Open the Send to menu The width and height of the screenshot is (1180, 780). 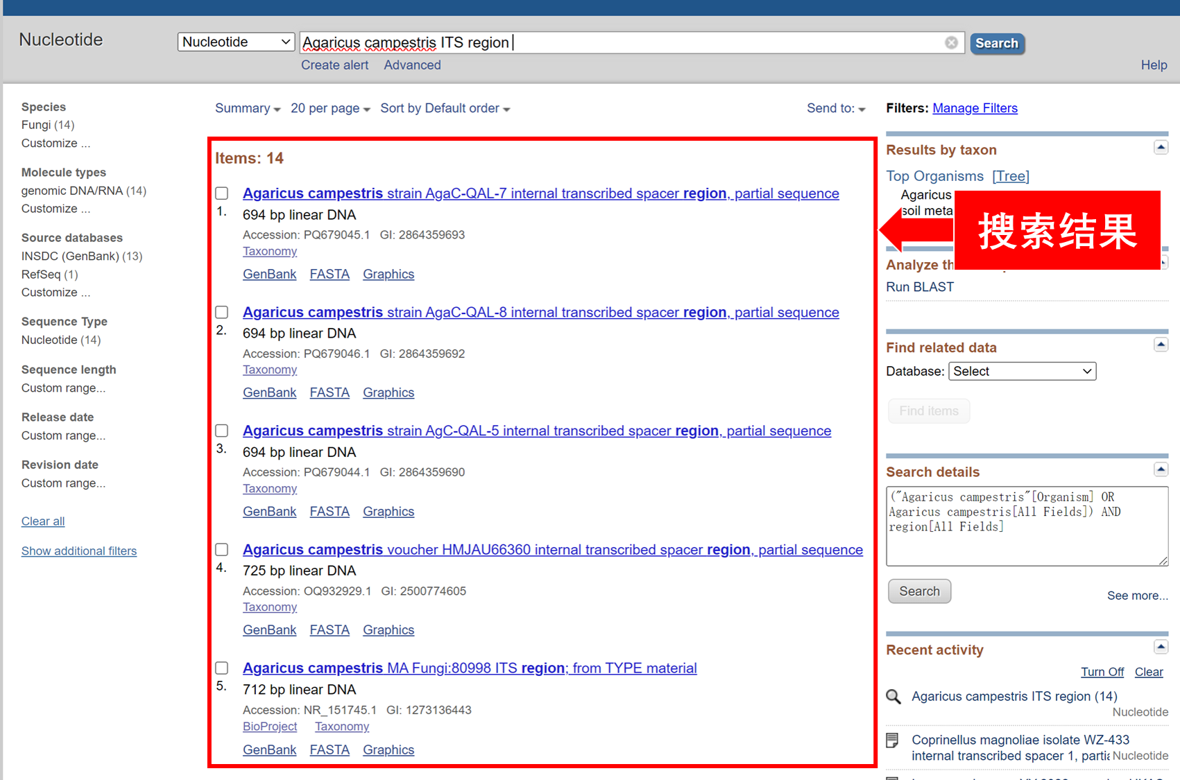coord(836,109)
